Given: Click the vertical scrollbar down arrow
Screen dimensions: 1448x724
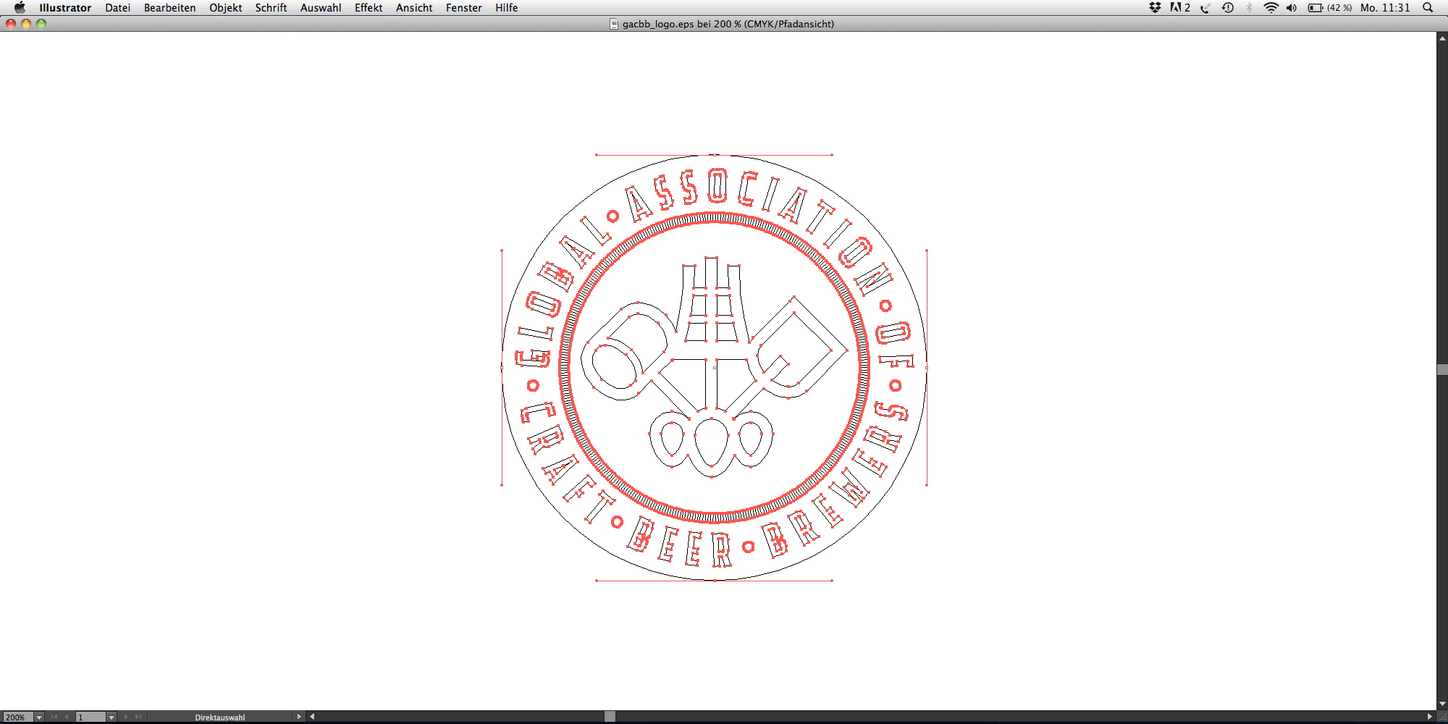Looking at the screenshot, I should 1442,704.
